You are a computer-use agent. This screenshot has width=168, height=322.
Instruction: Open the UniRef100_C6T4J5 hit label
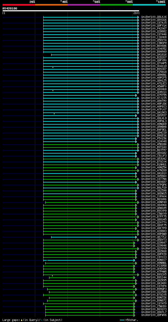[154, 23]
